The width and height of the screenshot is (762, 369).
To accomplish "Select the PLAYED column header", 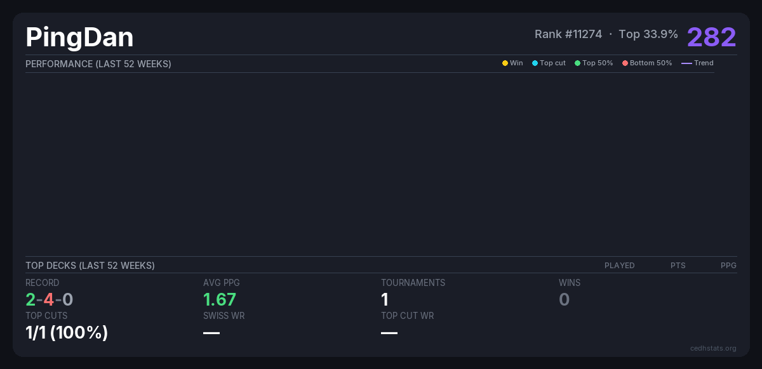I will pos(619,266).
